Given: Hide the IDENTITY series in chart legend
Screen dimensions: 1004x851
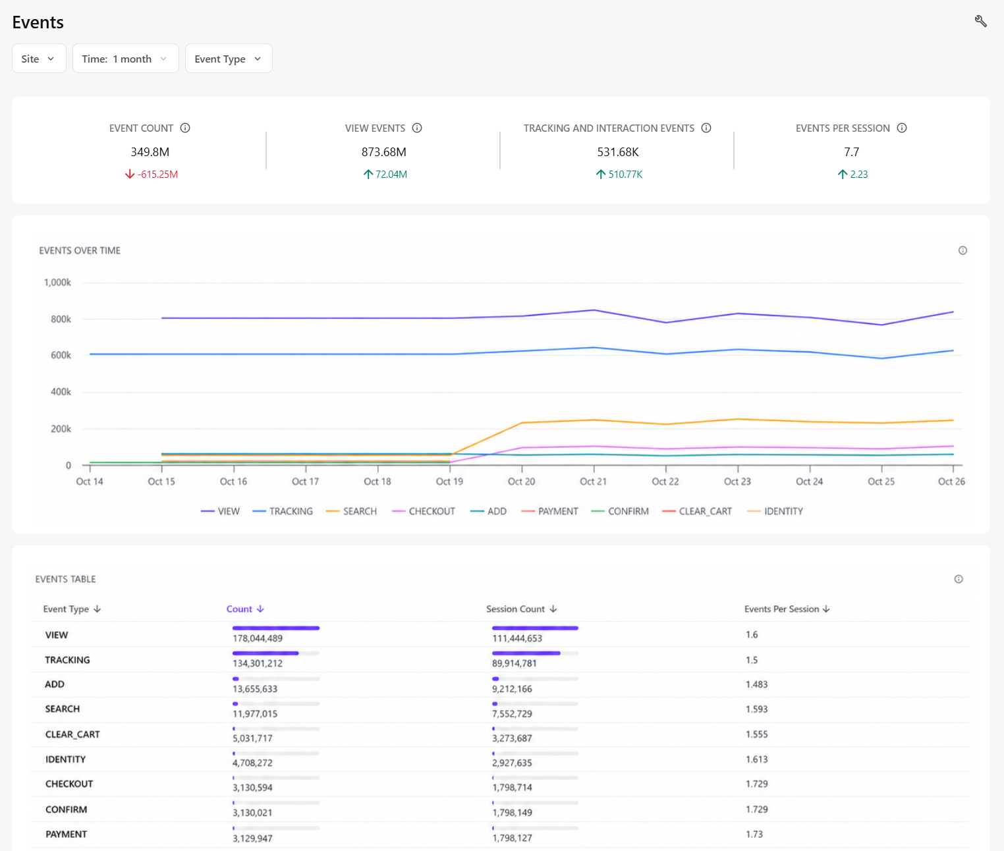Looking at the screenshot, I should [775, 511].
